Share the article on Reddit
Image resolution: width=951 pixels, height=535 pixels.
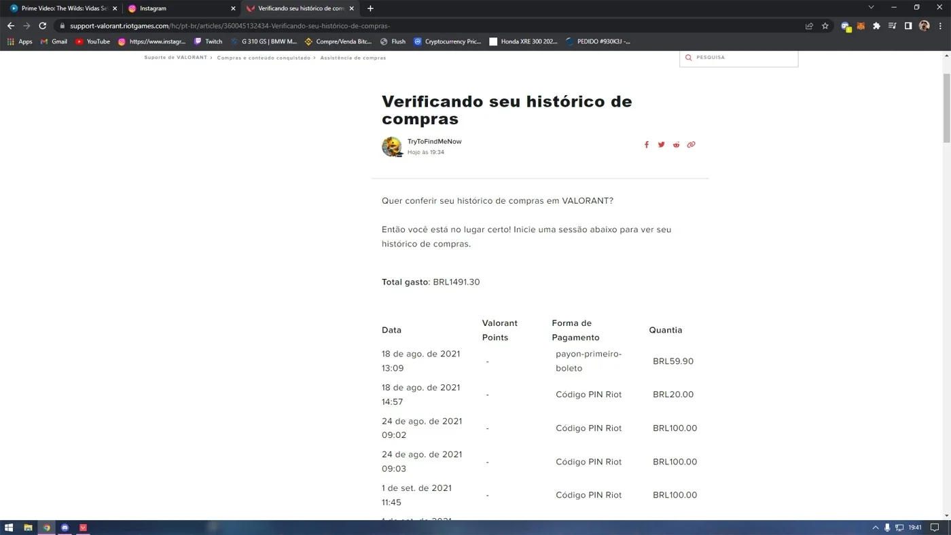tap(676, 145)
